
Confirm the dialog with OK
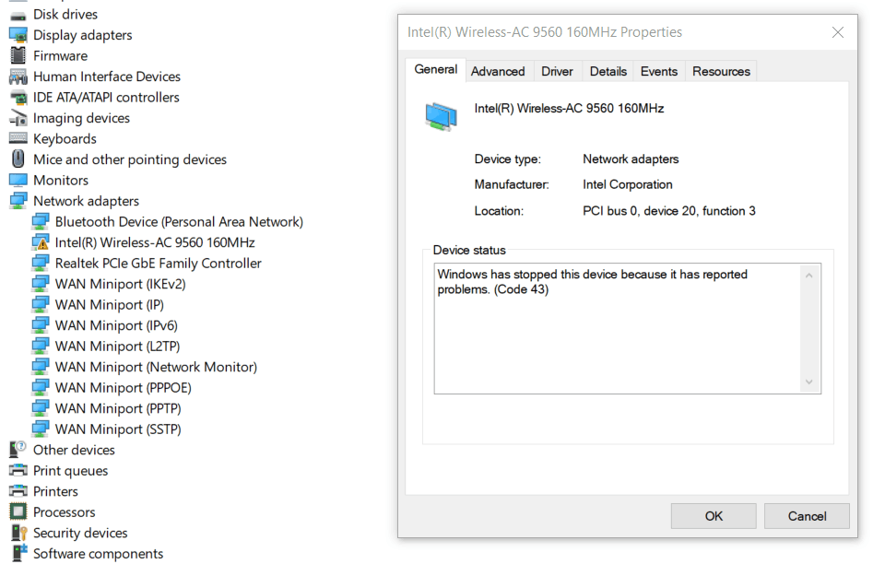tap(714, 516)
